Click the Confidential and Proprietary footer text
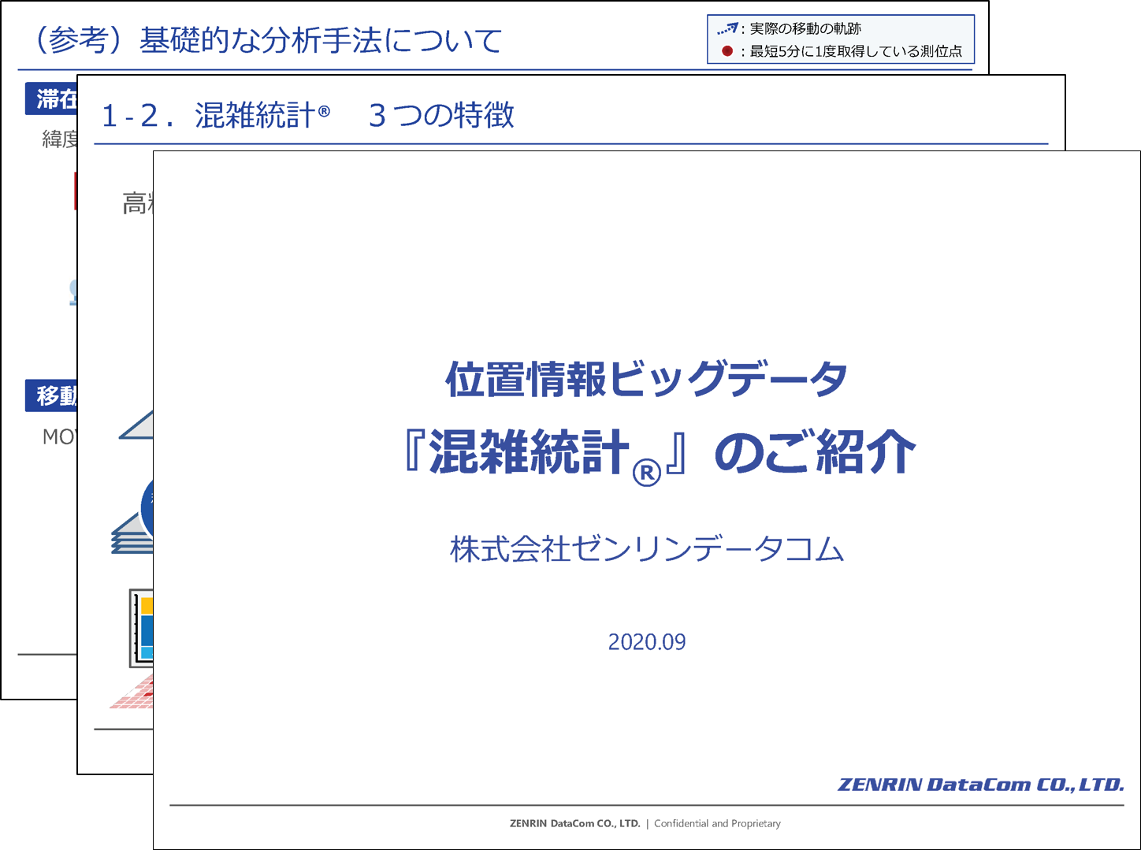The height and width of the screenshot is (850, 1141). pos(717,823)
